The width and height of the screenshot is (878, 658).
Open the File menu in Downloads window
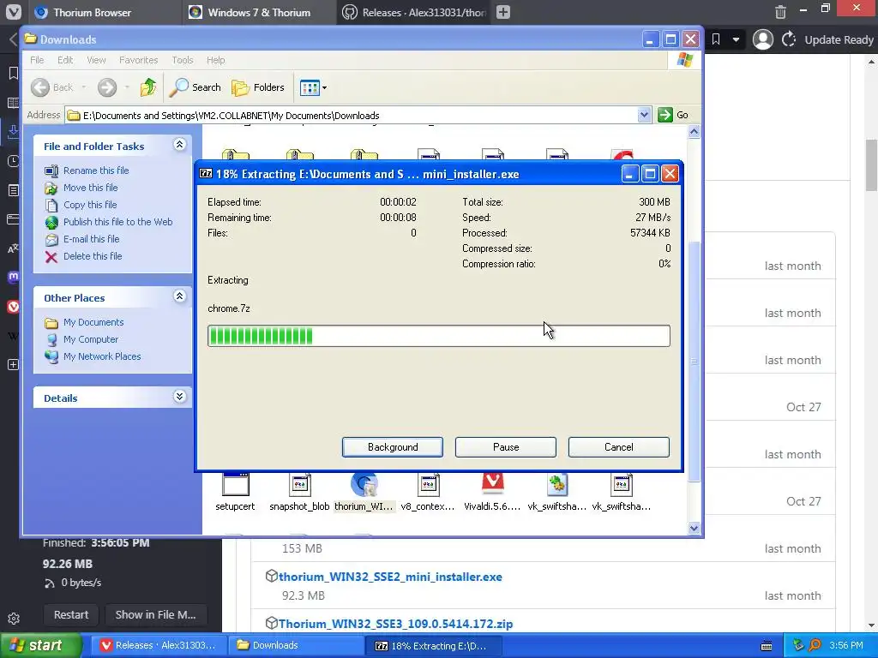(37, 60)
